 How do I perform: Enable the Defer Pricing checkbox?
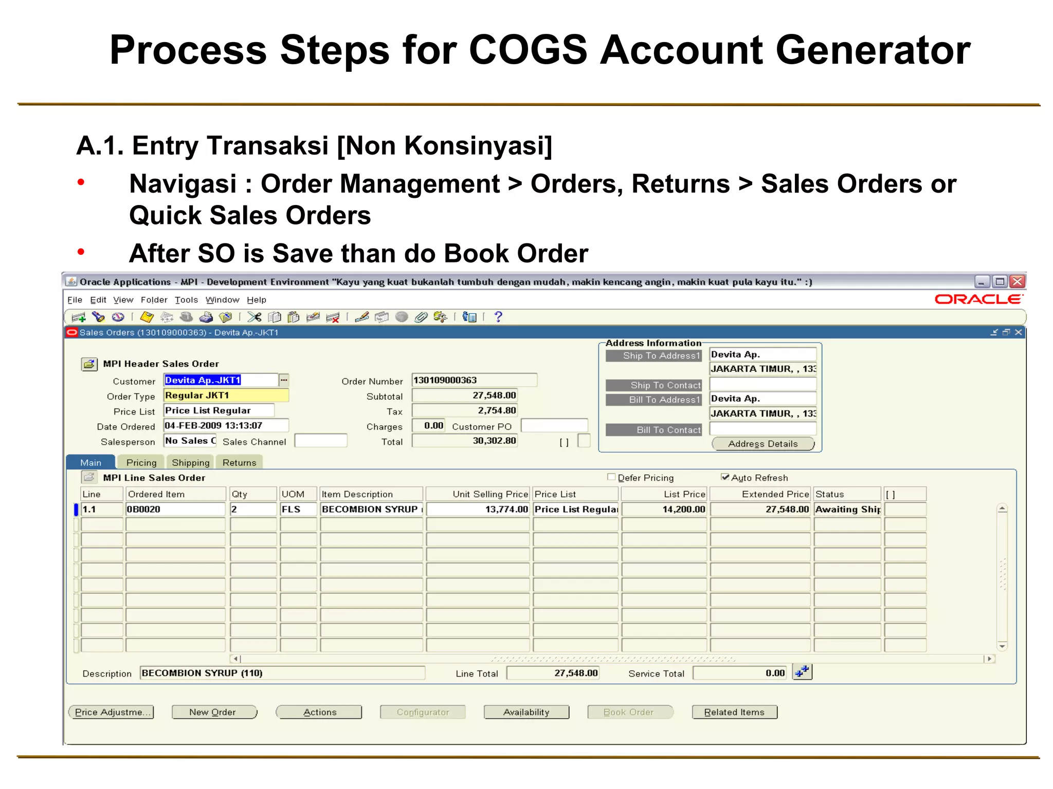(x=611, y=477)
